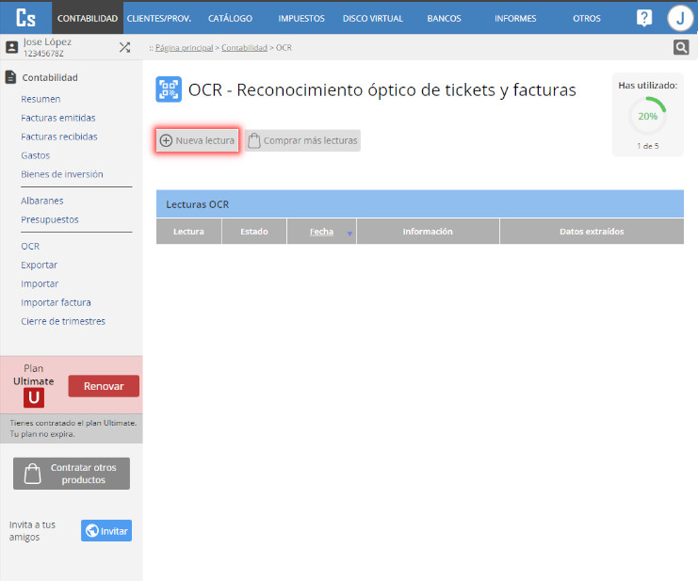Sort by the Fecha column header
Viewport: 698px width, 581px height.
tap(321, 232)
